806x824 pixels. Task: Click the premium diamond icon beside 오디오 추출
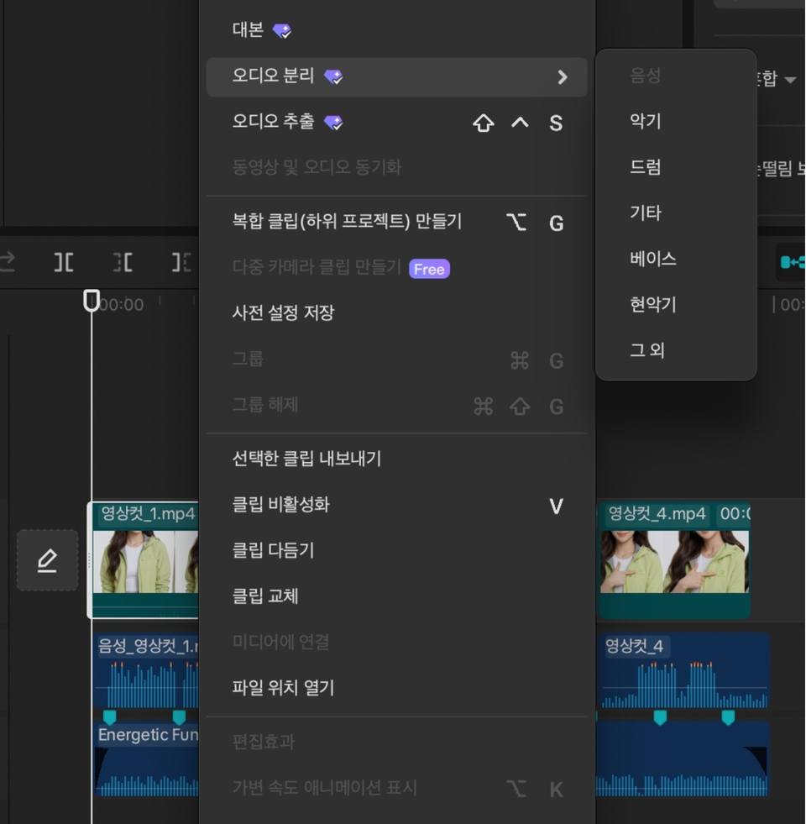pos(333,123)
